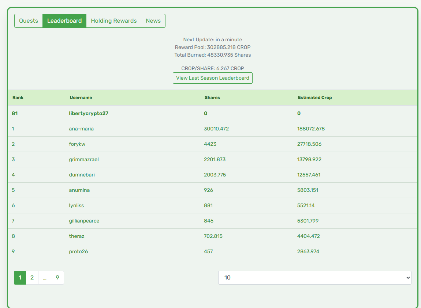Jump to last page 9

tap(57, 278)
